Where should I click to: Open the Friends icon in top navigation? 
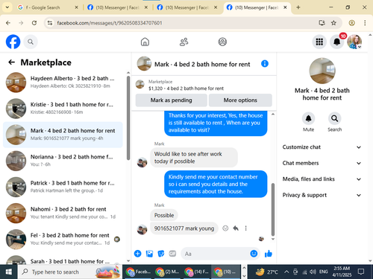pyautogui.click(x=184, y=42)
